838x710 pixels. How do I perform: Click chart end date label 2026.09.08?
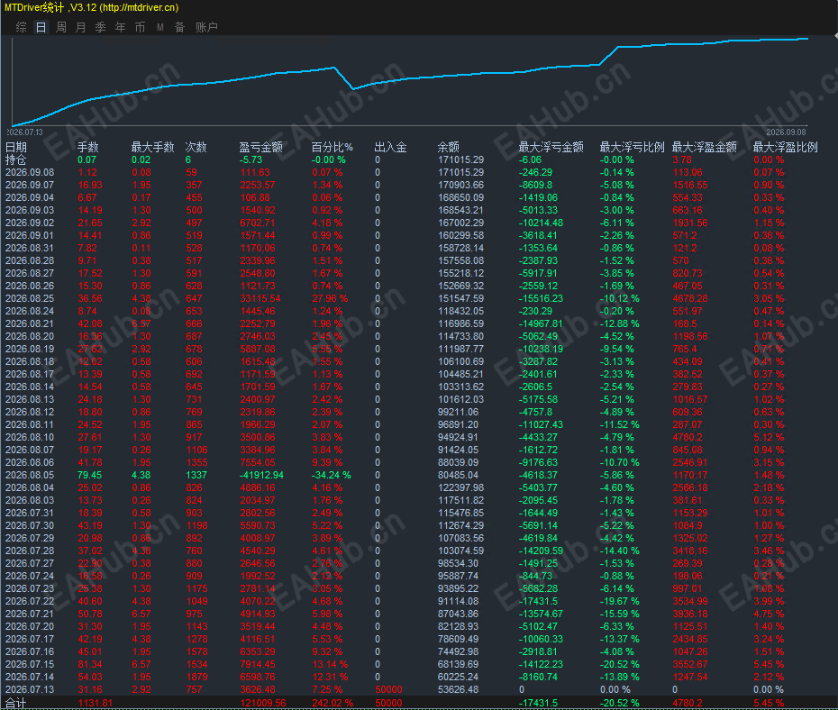pos(786,132)
